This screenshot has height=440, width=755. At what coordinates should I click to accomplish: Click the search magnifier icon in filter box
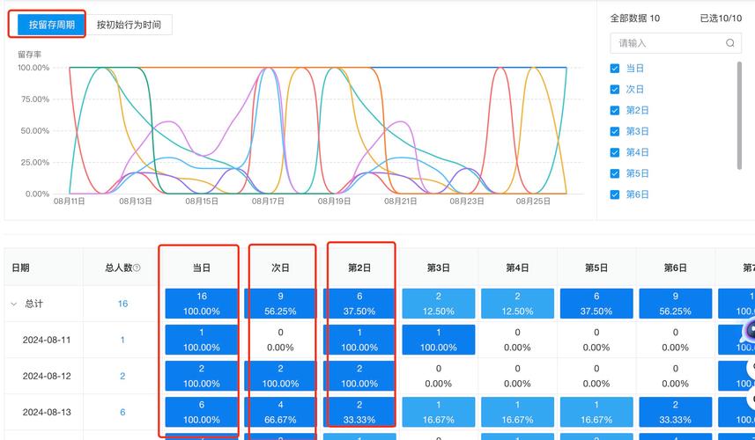tap(730, 43)
